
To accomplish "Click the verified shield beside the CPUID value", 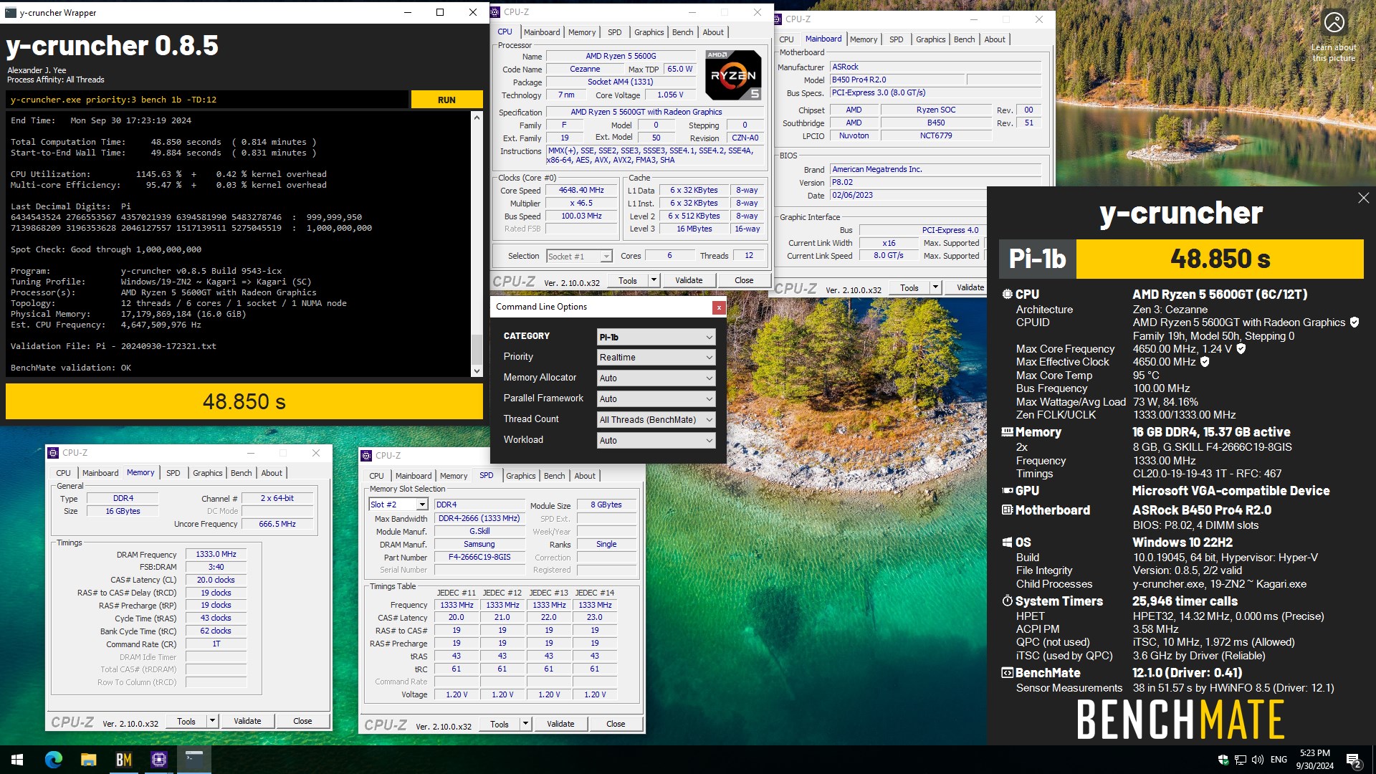I will (x=1354, y=322).
